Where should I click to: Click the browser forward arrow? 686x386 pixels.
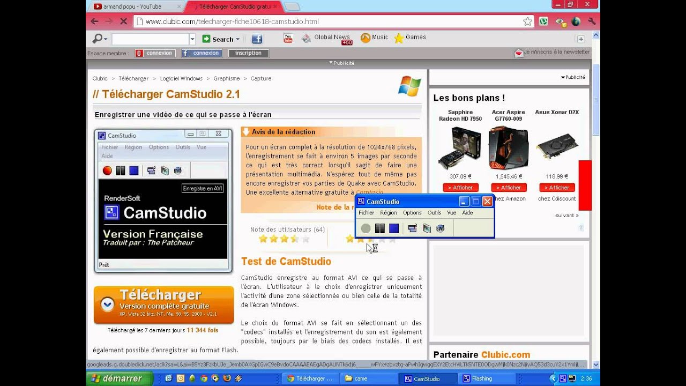tap(109, 21)
